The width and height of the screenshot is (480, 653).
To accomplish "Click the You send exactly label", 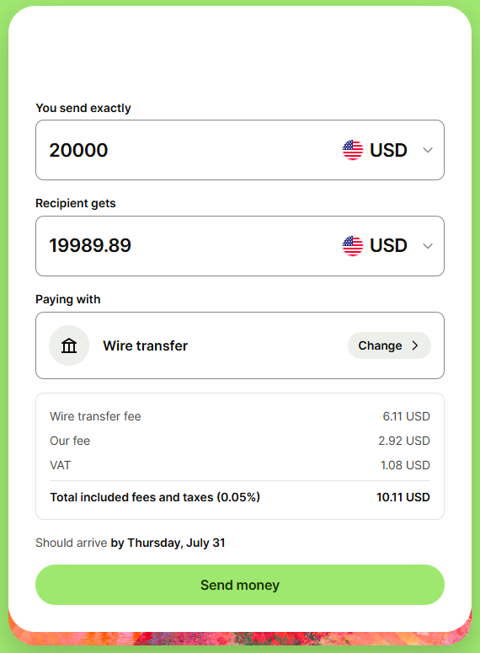I will click(x=83, y=109).
